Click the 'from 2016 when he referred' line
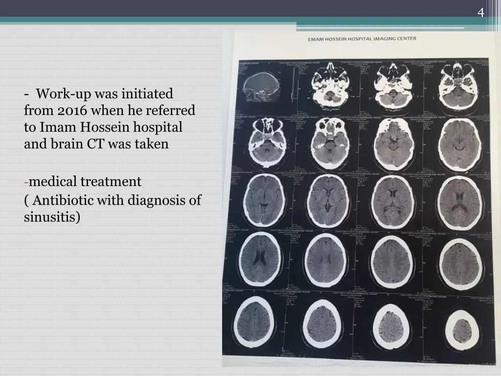 (110, 110)
